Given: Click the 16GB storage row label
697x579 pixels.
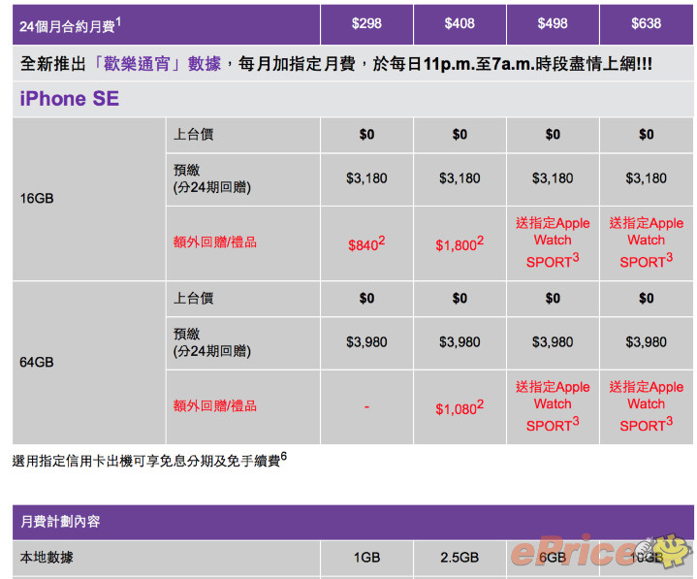Looking at the screenshot, I should (x=37, y=199).
